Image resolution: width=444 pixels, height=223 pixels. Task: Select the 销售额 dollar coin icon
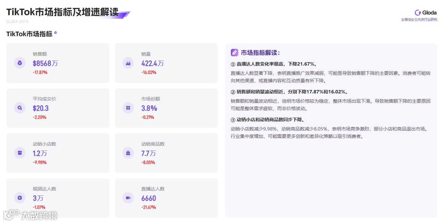pos(20,63)
